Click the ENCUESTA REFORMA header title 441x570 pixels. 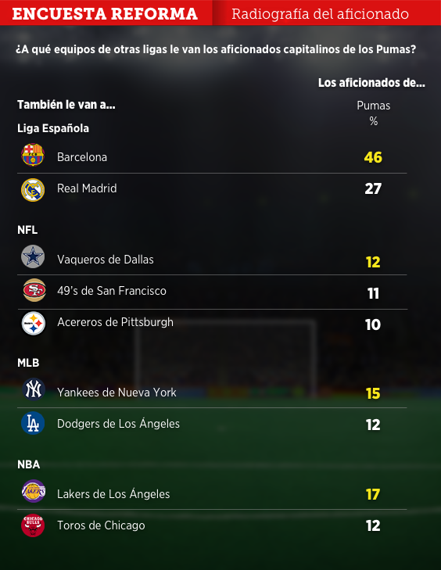tap(105, 14)
